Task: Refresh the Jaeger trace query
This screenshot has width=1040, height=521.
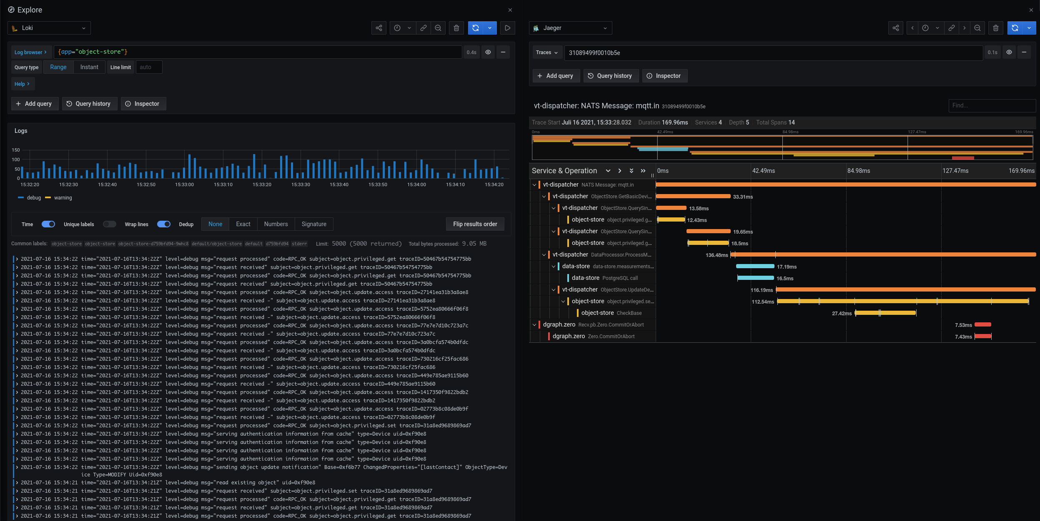Action: pos(1015,28)
